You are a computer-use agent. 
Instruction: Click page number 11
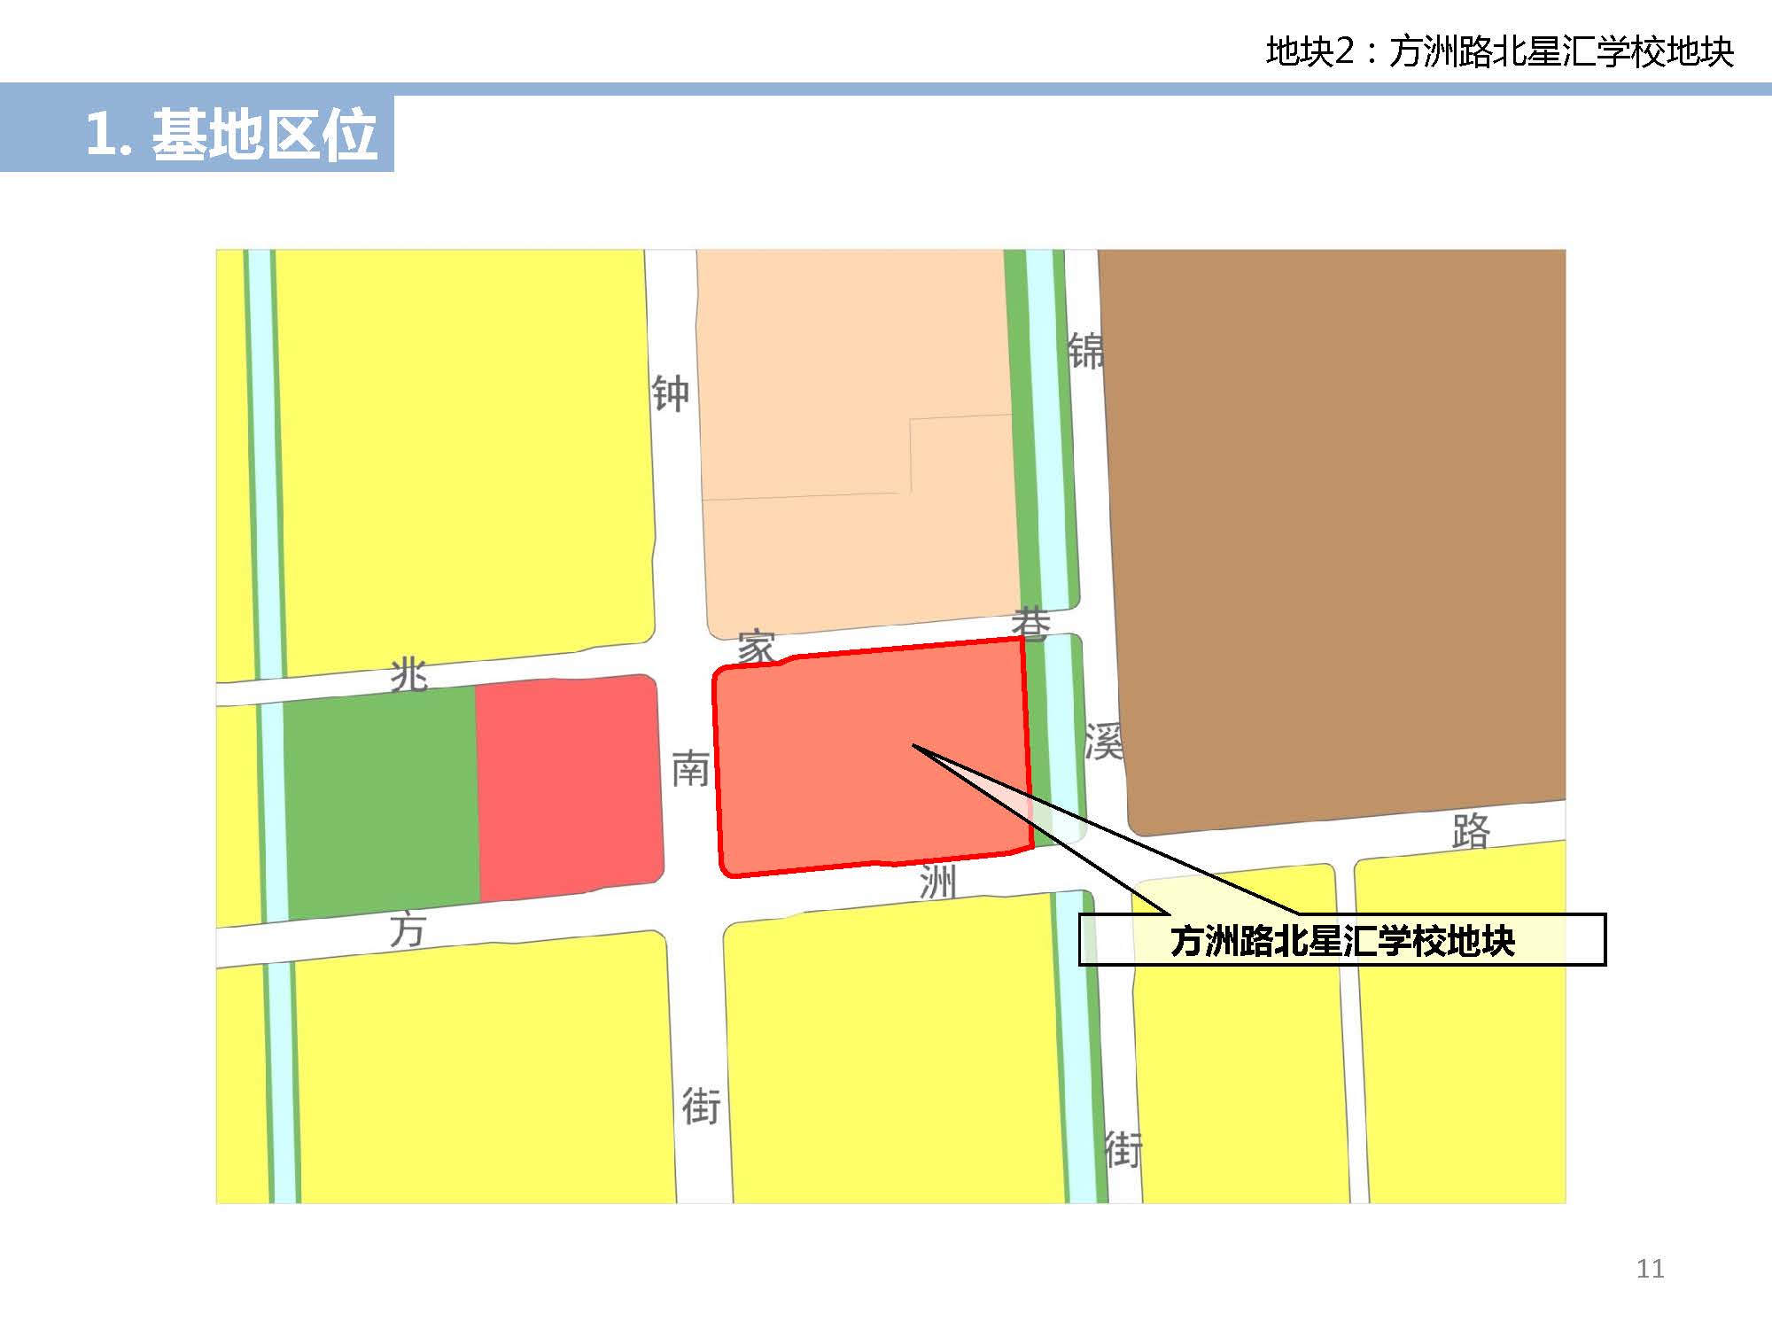(x=1650, y=1269)
